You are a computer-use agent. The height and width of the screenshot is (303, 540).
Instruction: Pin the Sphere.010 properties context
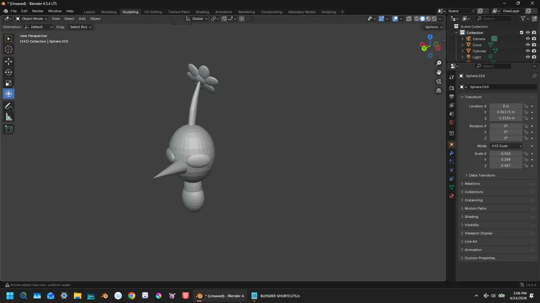[x=534, y=76]
